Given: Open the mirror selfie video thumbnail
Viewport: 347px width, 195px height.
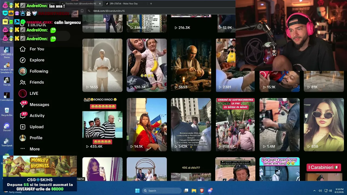Looking at the screenshot, I should (x=102, y=169).
